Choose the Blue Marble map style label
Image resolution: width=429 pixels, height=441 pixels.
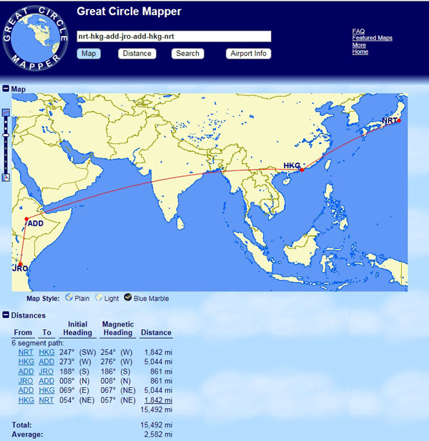click(x=151, y=299)
